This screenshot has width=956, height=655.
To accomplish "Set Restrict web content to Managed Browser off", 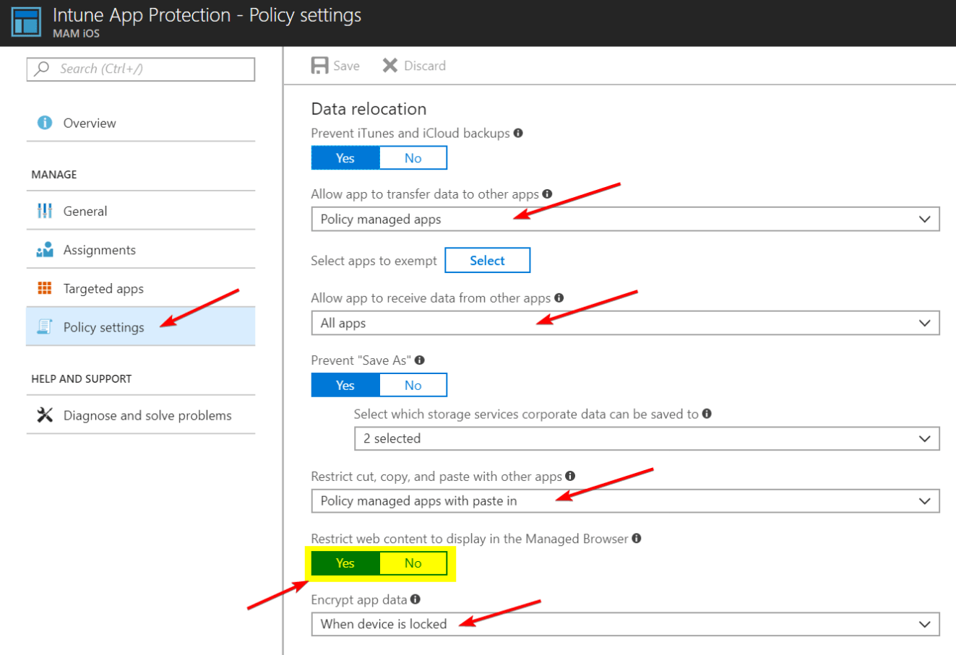I will tap(413, 563).
